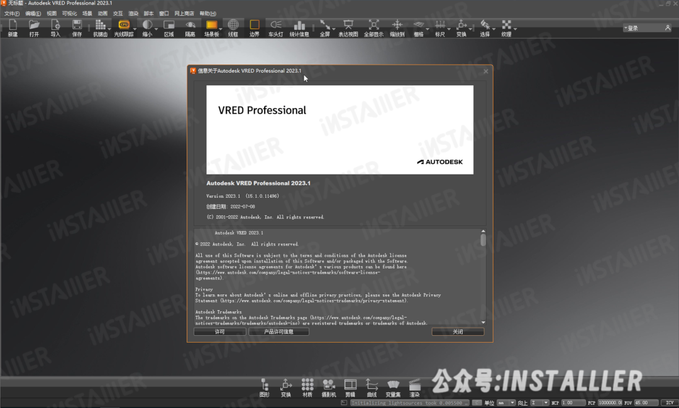Click the 保存 (Save) disk icon
679x408 pixels.
[77, 28]
